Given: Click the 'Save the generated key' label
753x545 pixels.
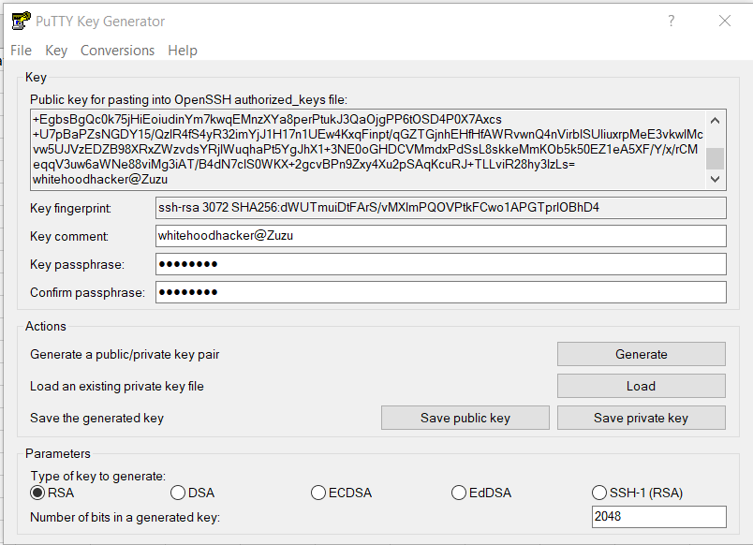Looking at the screenshot, I should click(96, 419).
